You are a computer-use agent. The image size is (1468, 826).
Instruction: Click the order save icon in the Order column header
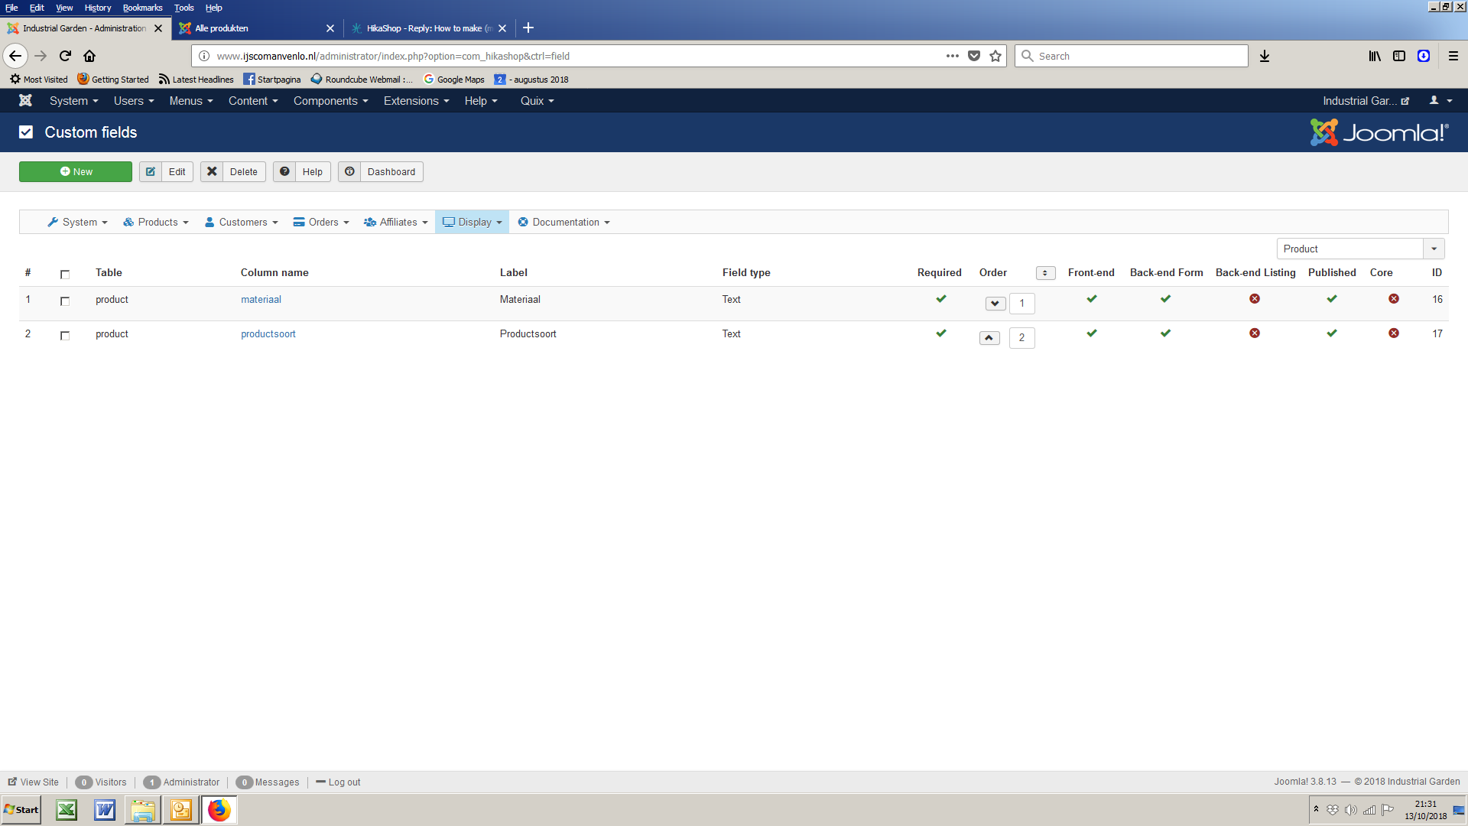[x=1045, y=273]
